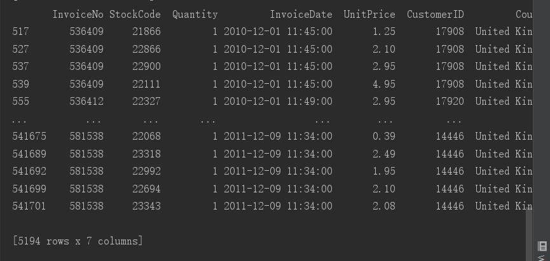Screen dimensions: 550x261
Task: Click unit price 2.08 in row 541701
Action: (383, 206)
